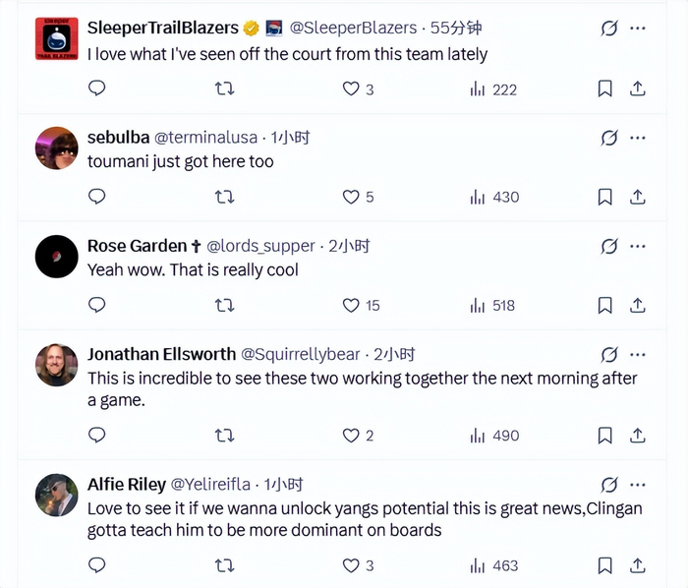The width and height of the screenshot is (688, 588).
Task: Bookmark Alfie Riley's tweet
Action: click(x=605, y=564)
